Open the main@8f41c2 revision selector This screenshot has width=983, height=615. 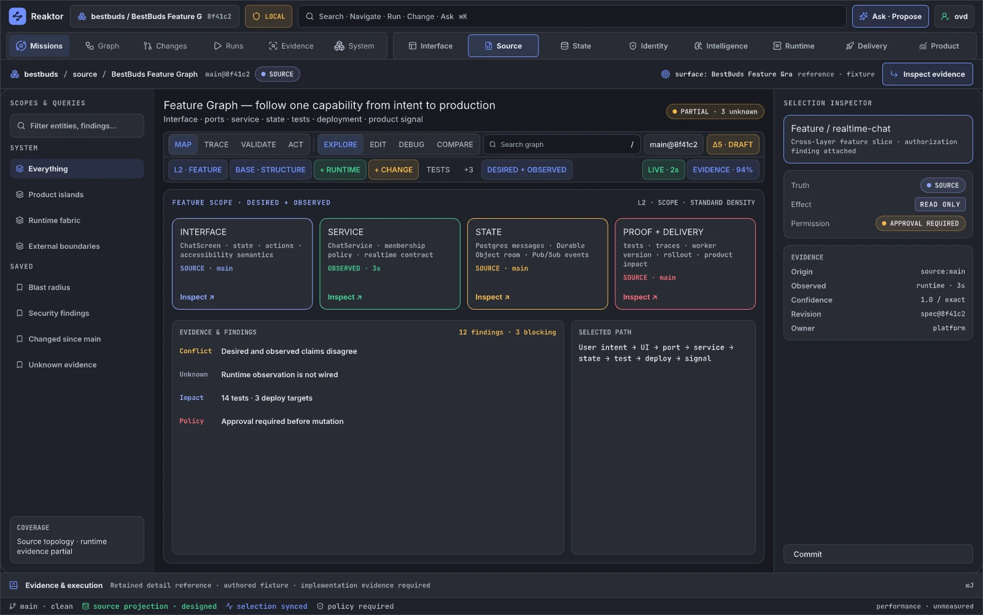click(674, 145)
